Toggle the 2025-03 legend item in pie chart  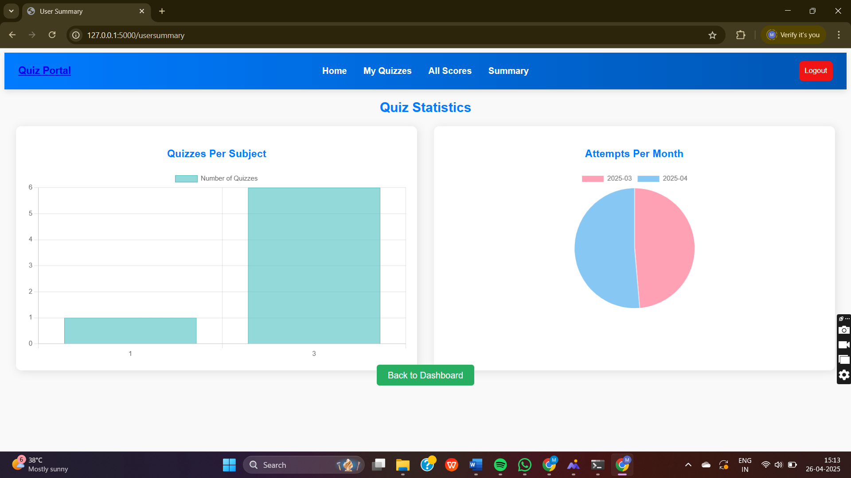(x=606, y=178)
